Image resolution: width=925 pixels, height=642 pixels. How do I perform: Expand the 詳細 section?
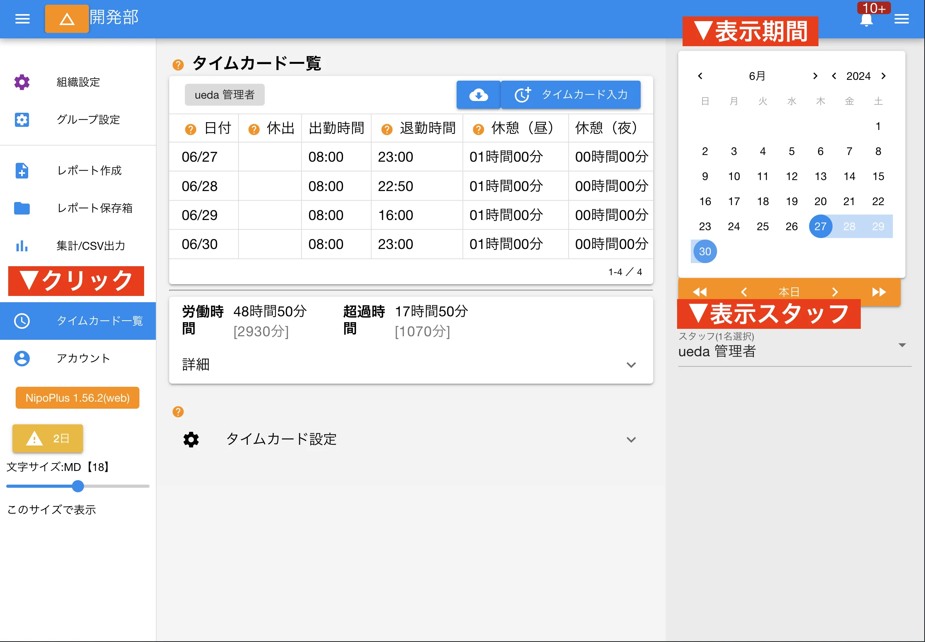click(x=631, y=365)
